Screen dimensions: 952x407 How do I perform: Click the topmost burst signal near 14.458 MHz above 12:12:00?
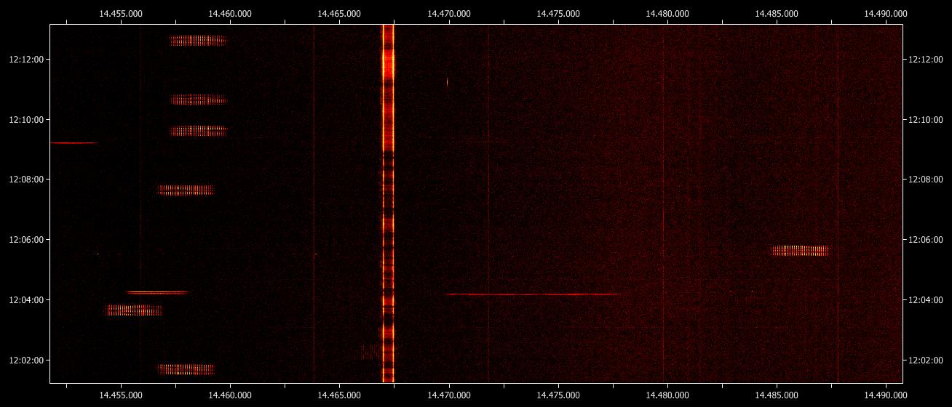pyautogui.click(x=198, y=41)
